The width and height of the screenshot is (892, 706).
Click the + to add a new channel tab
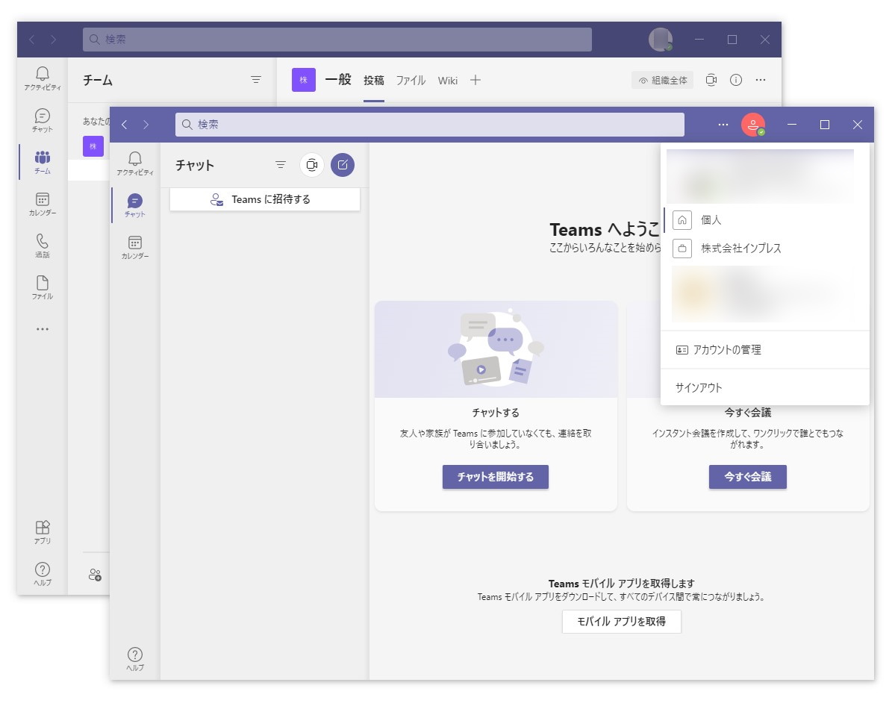coord(475,80)
